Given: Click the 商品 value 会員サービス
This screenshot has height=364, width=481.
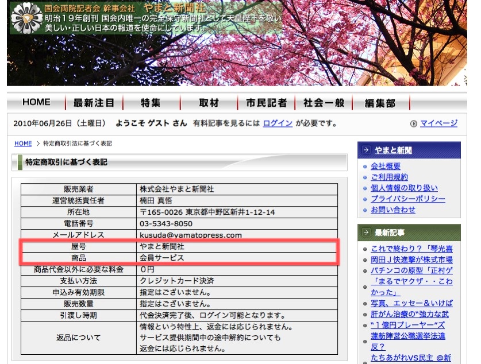Looking at the screenshot, I should [x=237, y=258].
